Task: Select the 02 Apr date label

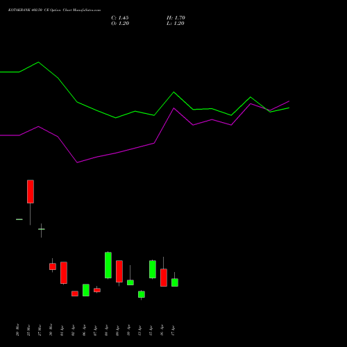Action: (x=74, y=330)
